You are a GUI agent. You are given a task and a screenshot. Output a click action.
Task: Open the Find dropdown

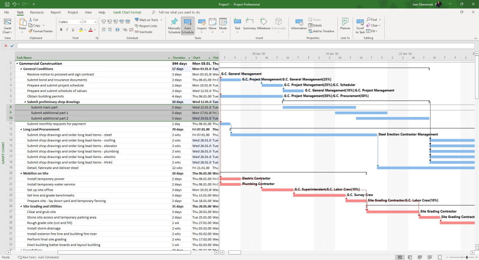(380, 20)
